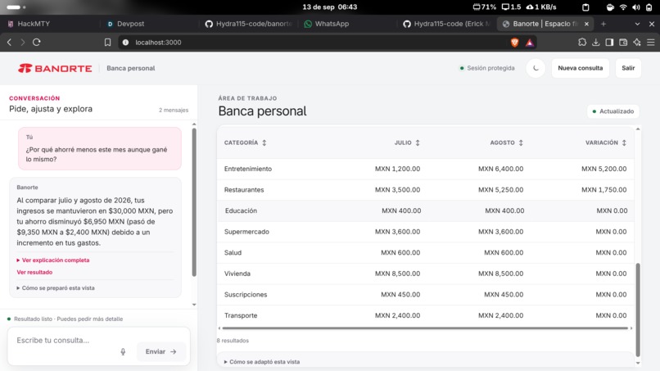The height and width of the screenshot is (371, 660).
Task: Click Supermercado row category cell
Action: [246, 232]
